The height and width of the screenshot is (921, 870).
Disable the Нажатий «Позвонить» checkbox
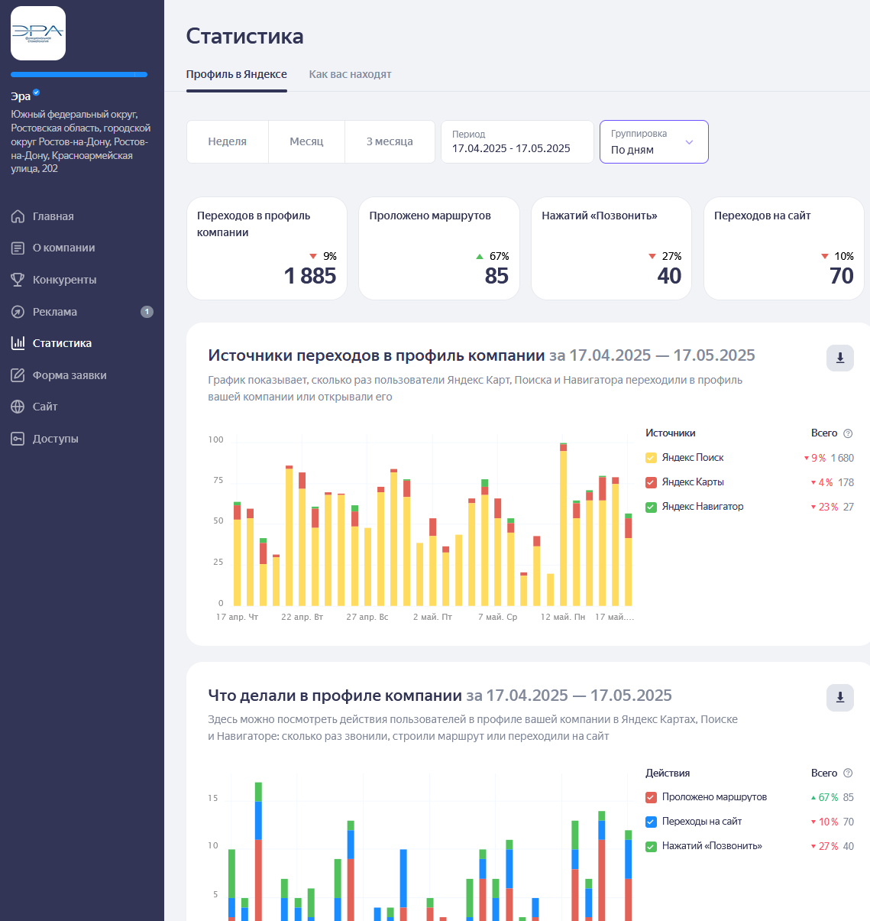coord(652,846)
